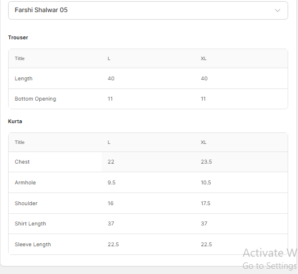The image size is (298, 274).
Task: Select the Trouser Length row label
Action: (x=24, y=79)
